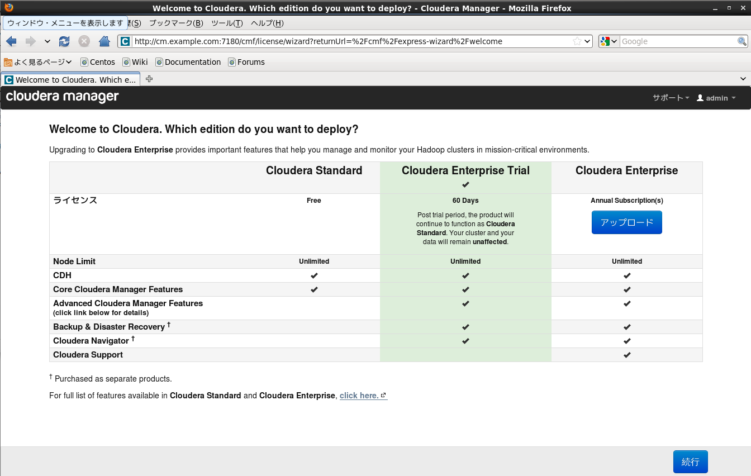Click the Firefox icon in the title bar
751x476 pixels.
[x=8, y=8]
